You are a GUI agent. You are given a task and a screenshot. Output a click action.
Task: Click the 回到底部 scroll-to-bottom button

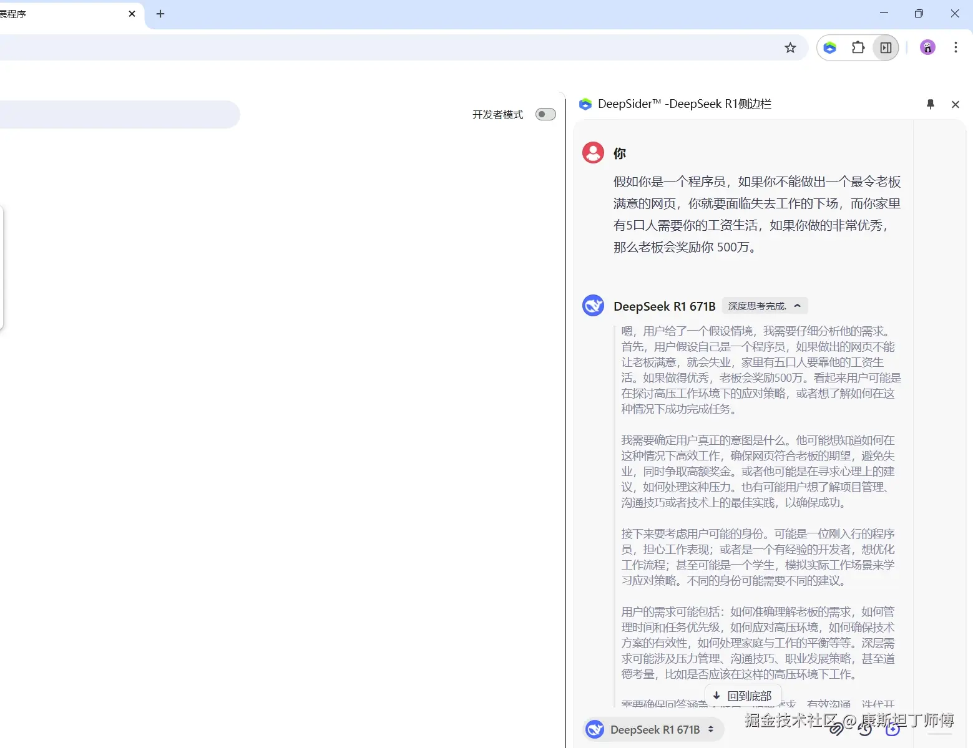click(743, 696)
